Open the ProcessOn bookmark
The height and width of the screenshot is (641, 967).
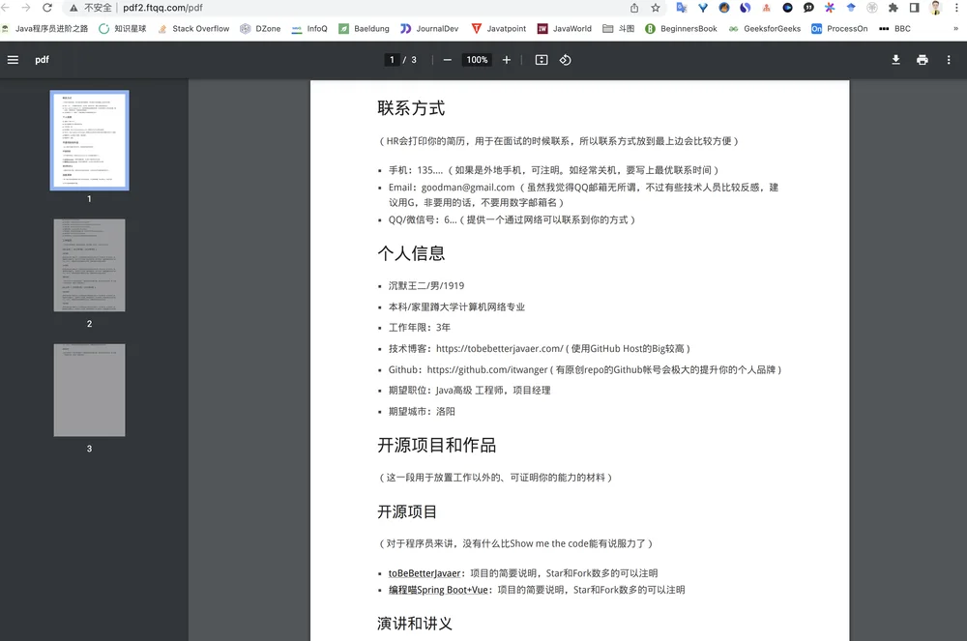tap(839, 28)
